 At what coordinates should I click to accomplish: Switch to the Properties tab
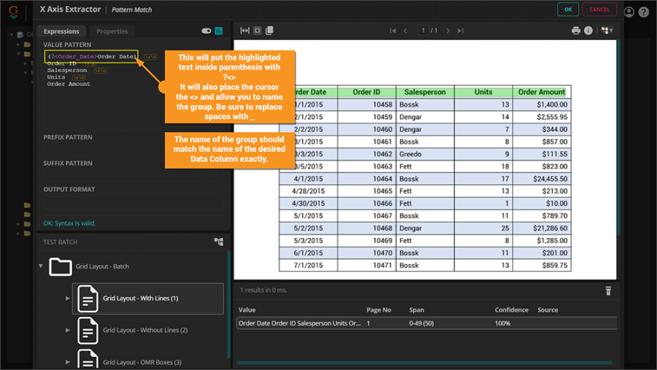[x=112, y=31]
